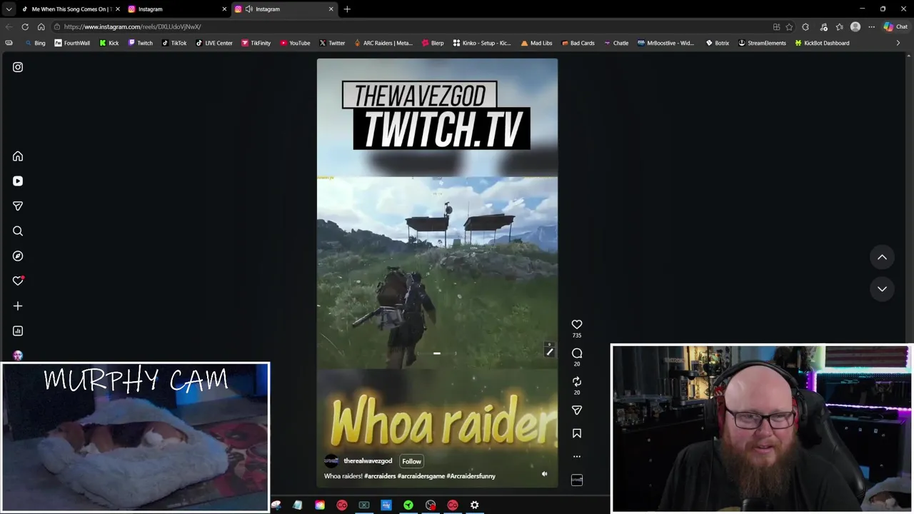Open the TikTok bookmark

(174, 43)
